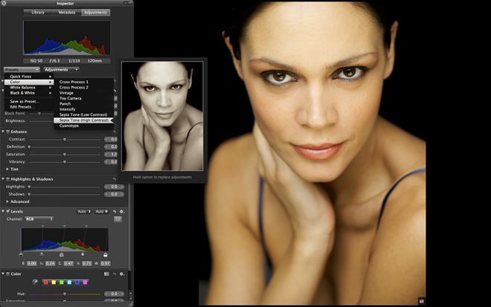Pick the Color eyedropper tool
Screen dimensions: 491x307
click(x=35, y=282)
